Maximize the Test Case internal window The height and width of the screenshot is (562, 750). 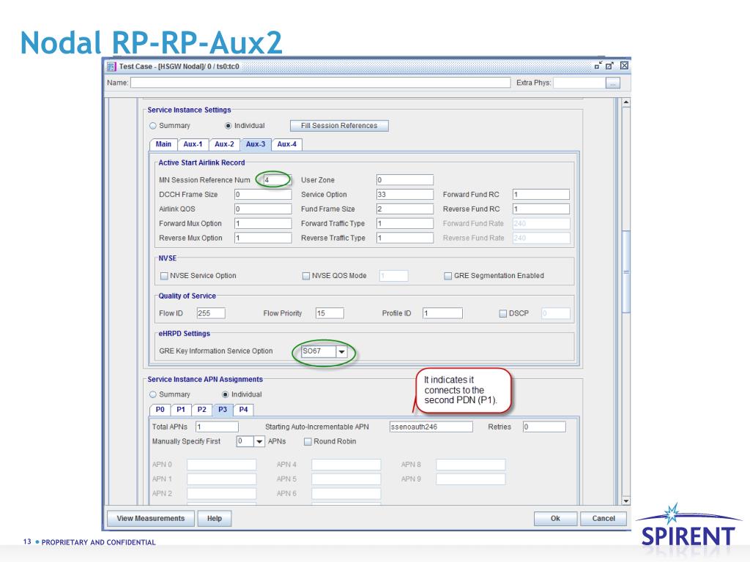609,66
